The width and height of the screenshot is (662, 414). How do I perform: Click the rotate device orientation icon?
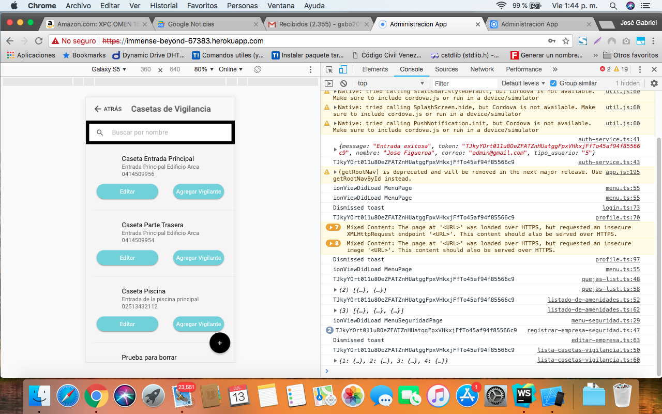[258, 69]
